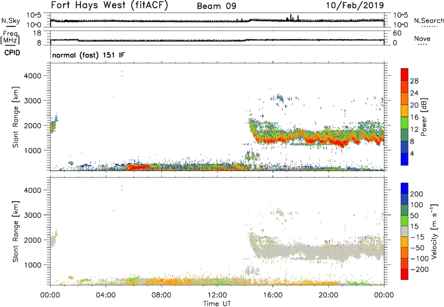Click the 'Slant Range [km]' label of the velocity panel
444x307 pixels.
(x=16, y=232)
